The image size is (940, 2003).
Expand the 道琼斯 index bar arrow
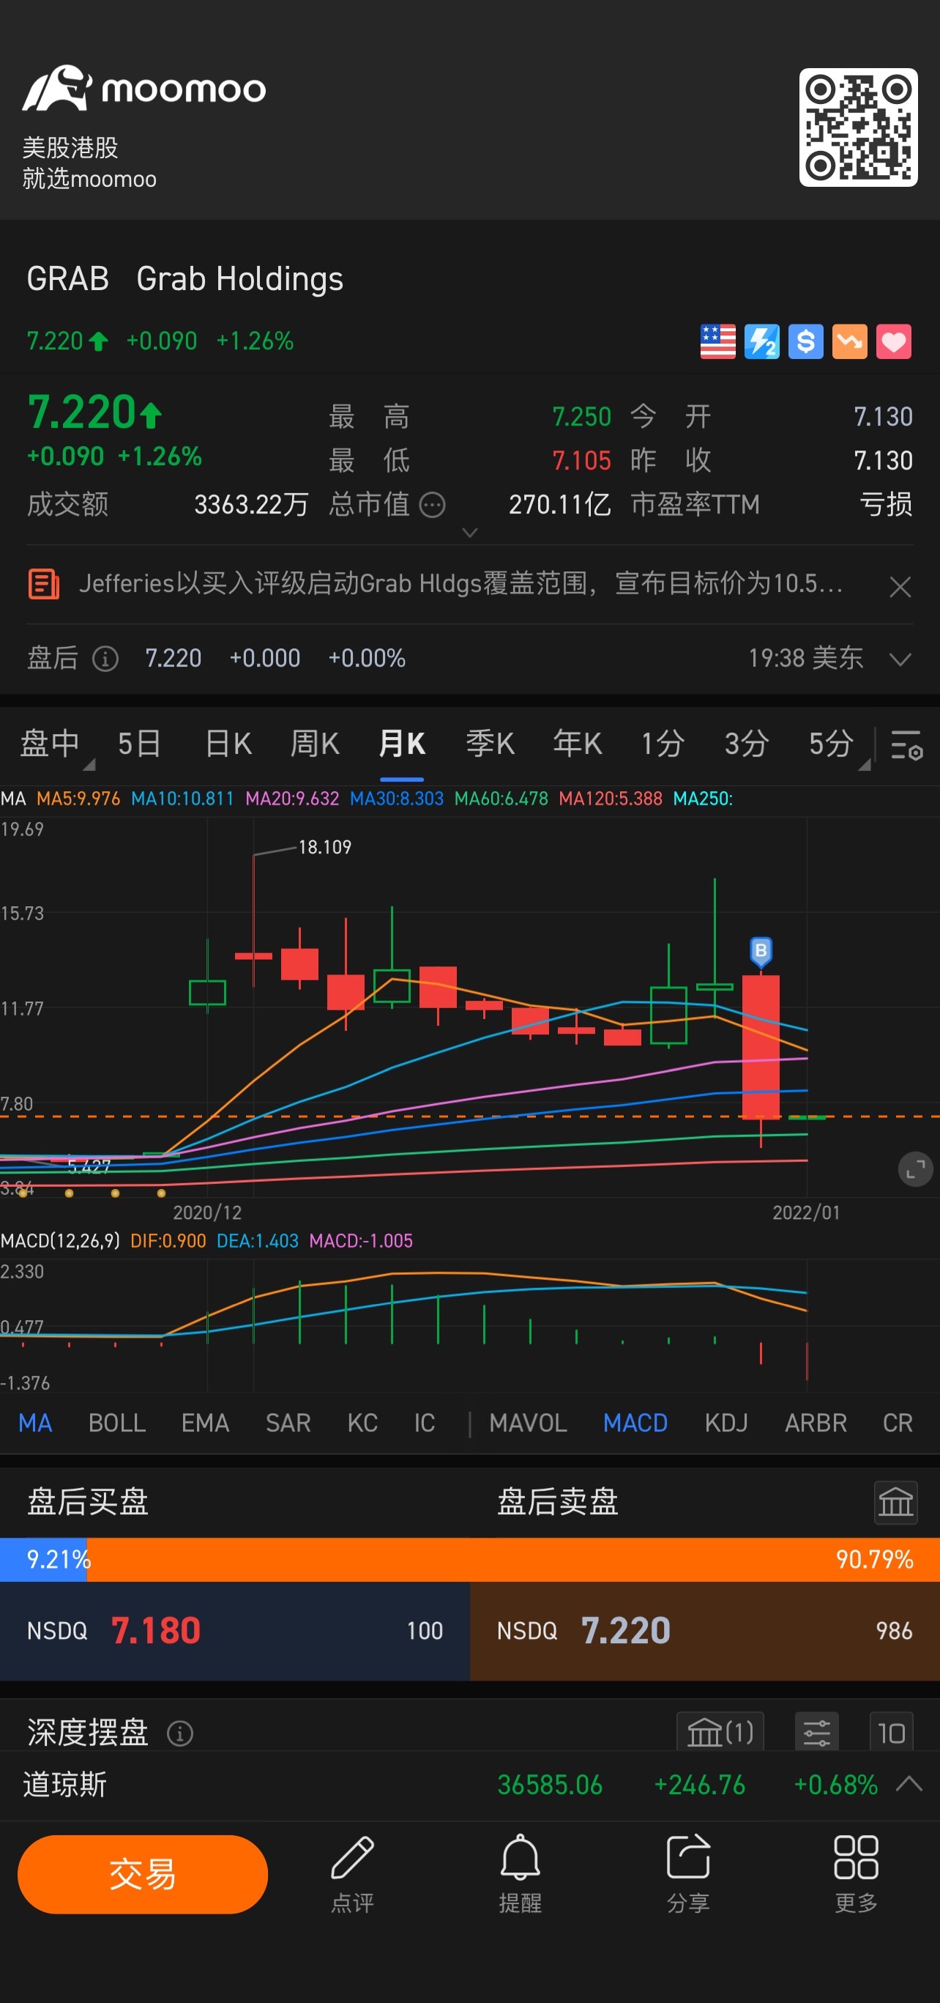(x=909, y=1783)
